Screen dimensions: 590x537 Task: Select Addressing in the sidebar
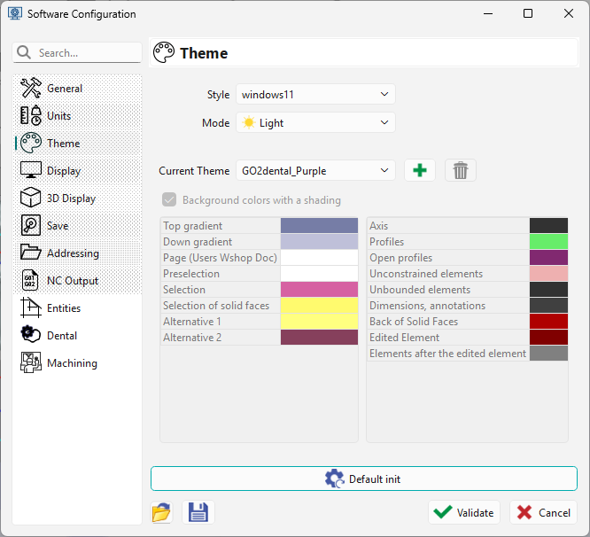click(77, 253)
